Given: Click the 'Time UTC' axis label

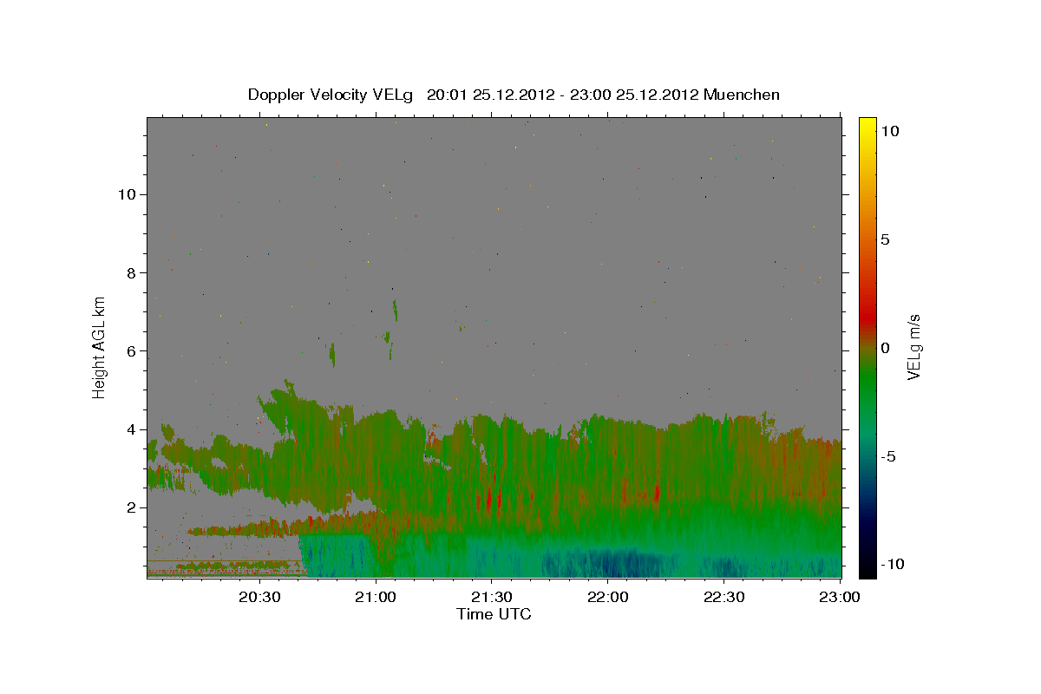Looking at the screenshot, I should [x=494, y=614].
